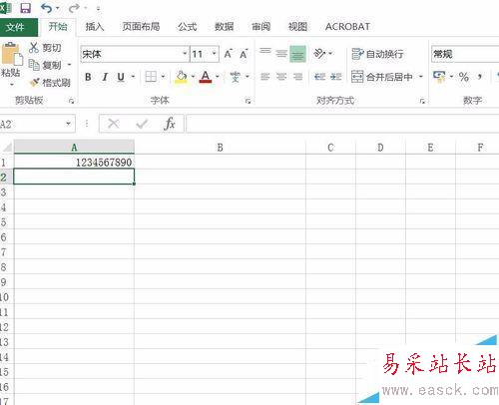The width and height of the screenshot is (499, 405).
Task: Toggle 自动换行 wrap text
Action: tap(377, 54)
